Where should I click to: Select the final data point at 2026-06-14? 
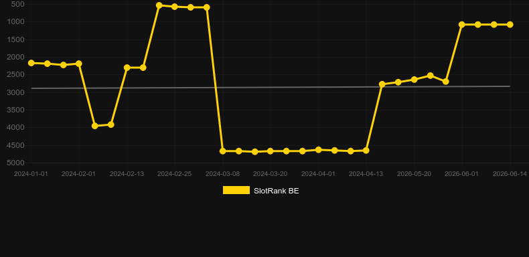(510, 25)
